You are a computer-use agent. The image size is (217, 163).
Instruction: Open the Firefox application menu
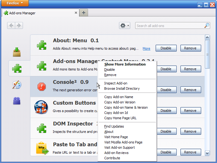(x=15, y=3)
